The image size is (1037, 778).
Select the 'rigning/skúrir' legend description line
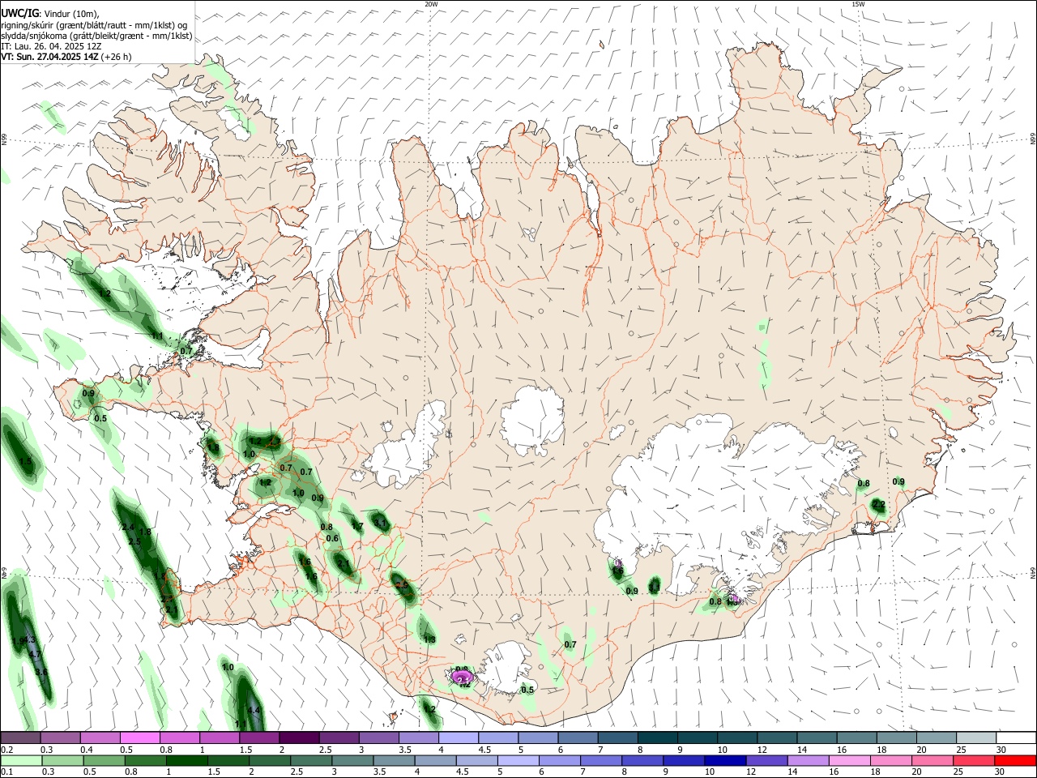click(x=94, y=25)
